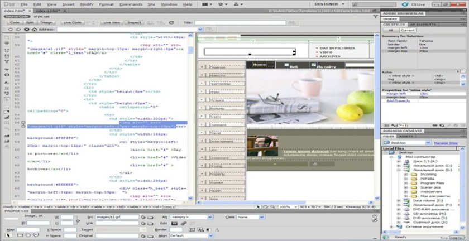Open the Site icon menu in the top bar

tap(238, 4)
